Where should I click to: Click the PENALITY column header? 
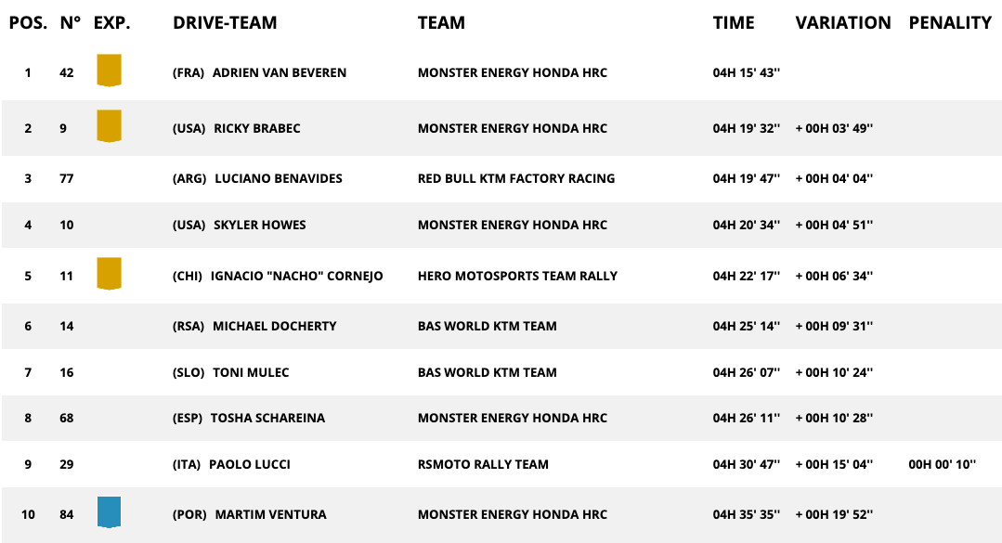pos(950,23)
